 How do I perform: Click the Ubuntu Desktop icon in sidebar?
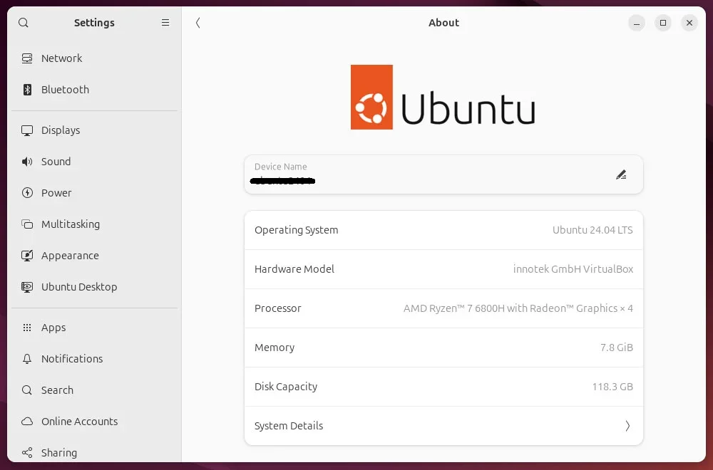point(27,287)
